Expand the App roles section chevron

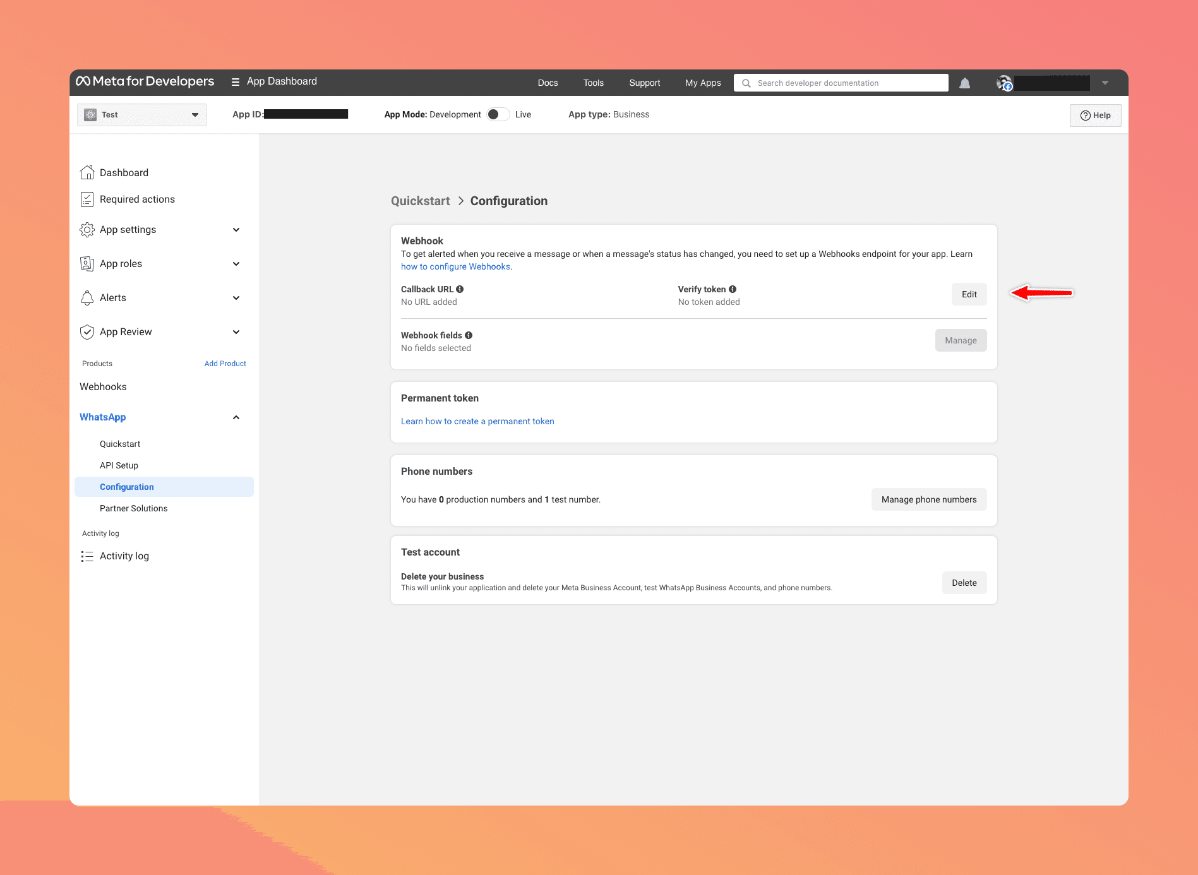(236, 264)
